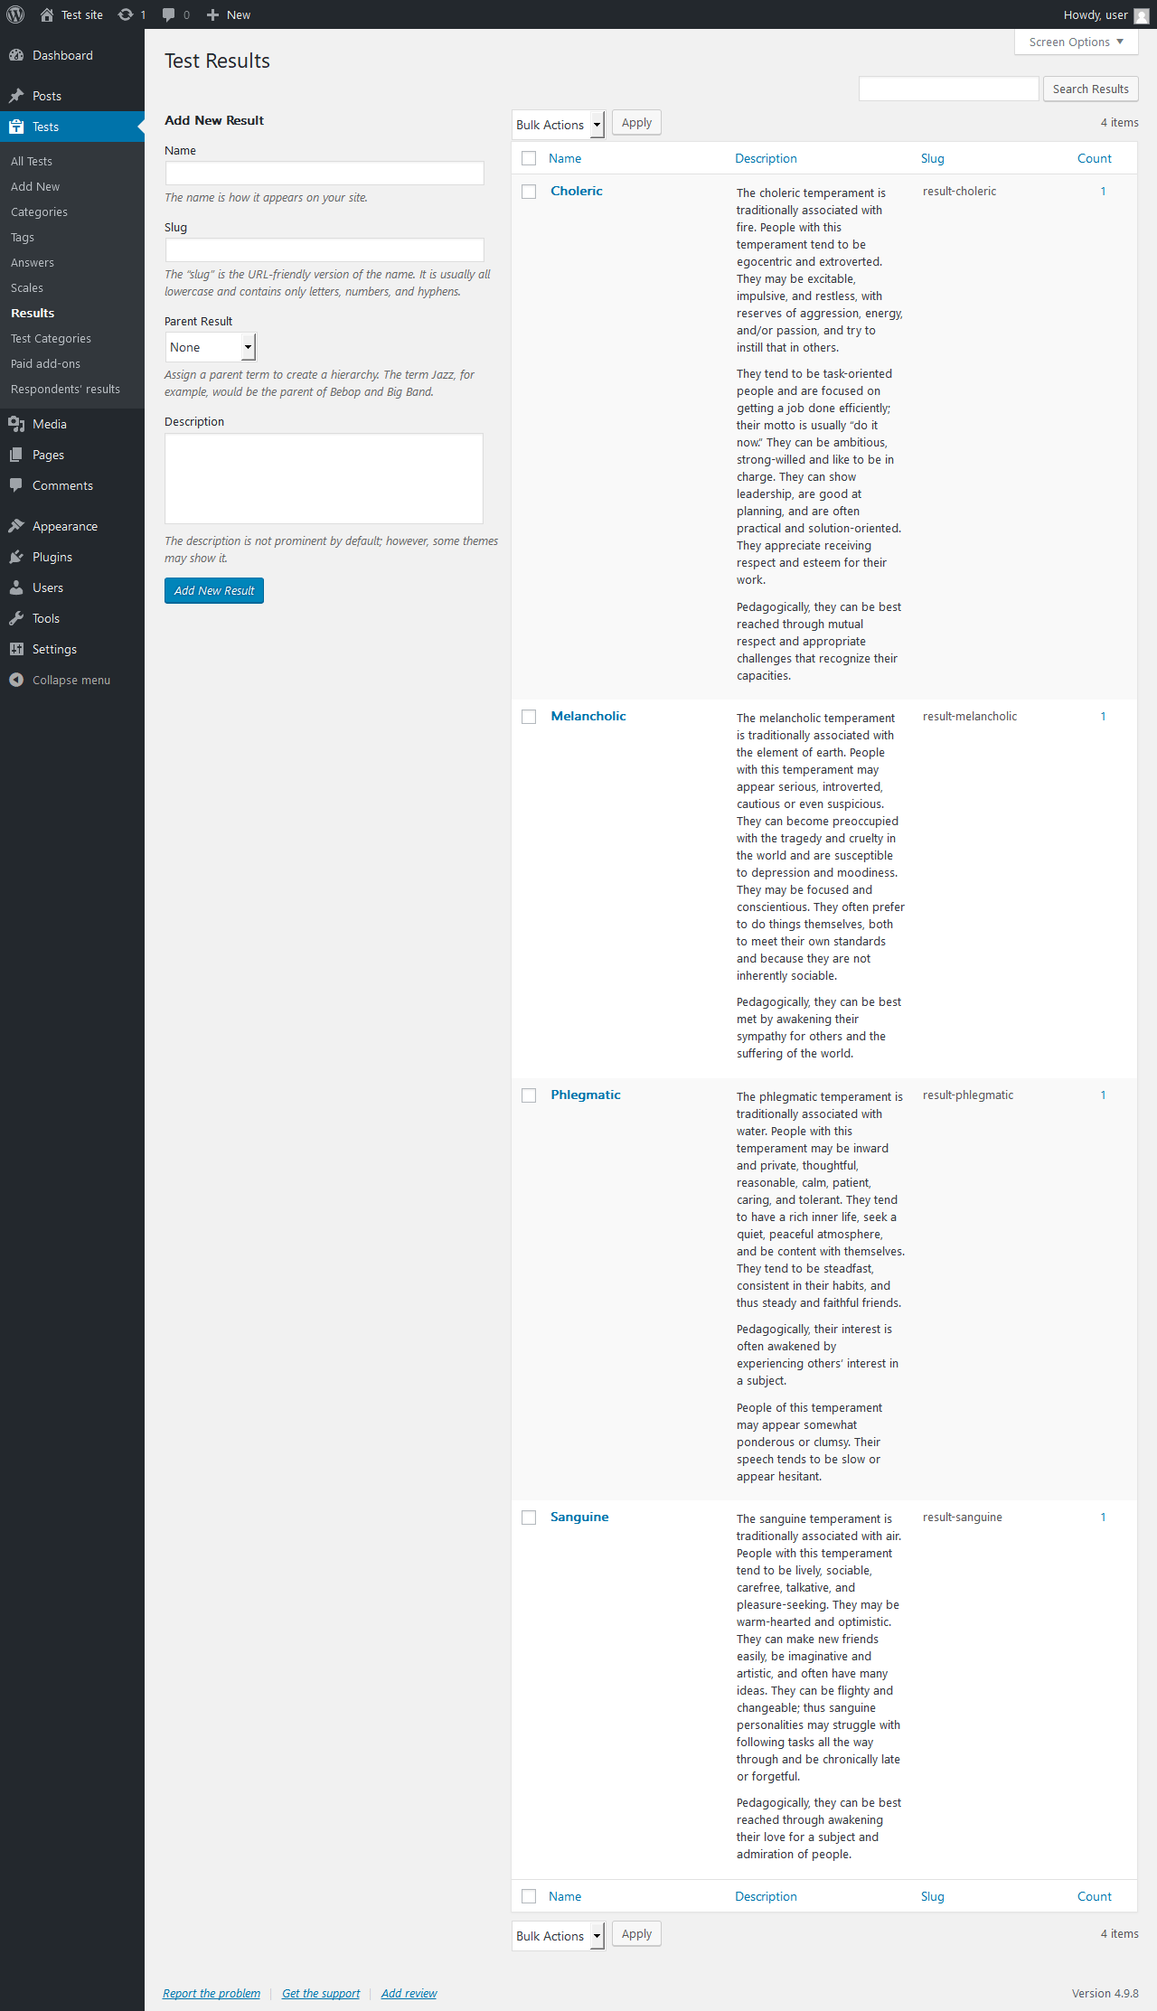Click the Search Results button
Image resolution: width=1157 pixels, height=2011 pixels.
[1090, 89]
